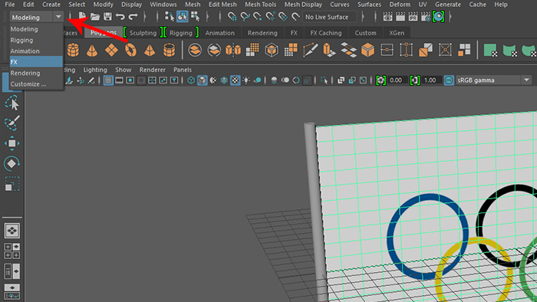The image size is (537, 302).
Task: Click the Combine meshes shelf icon
Action: (x=195, y=51)
